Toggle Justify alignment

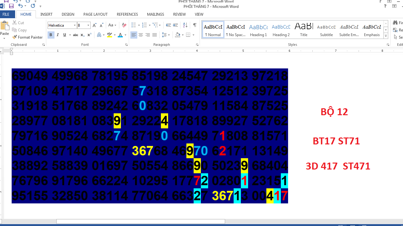click(155, 35)
